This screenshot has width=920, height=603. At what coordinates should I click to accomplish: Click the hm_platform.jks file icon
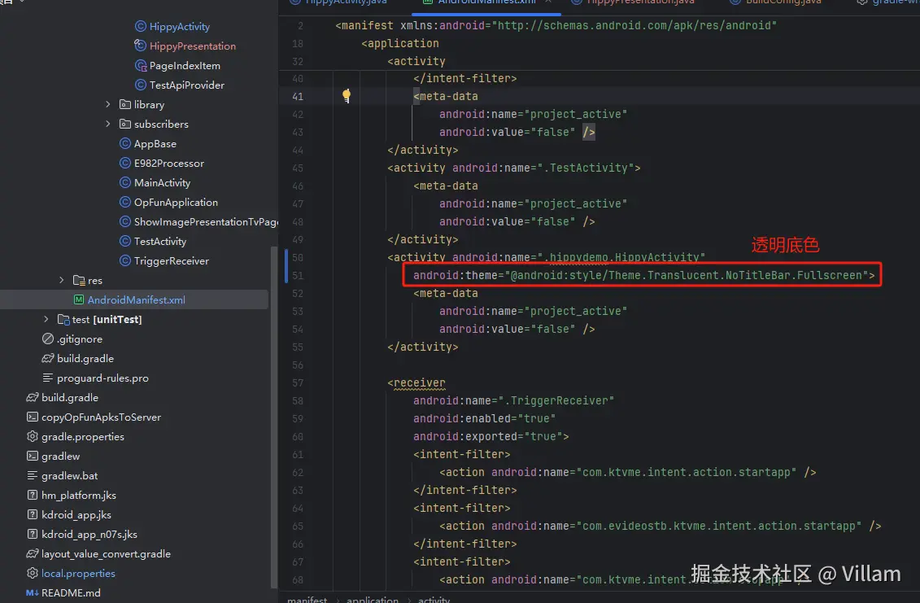pyautogui.click(x=33, y=495)
